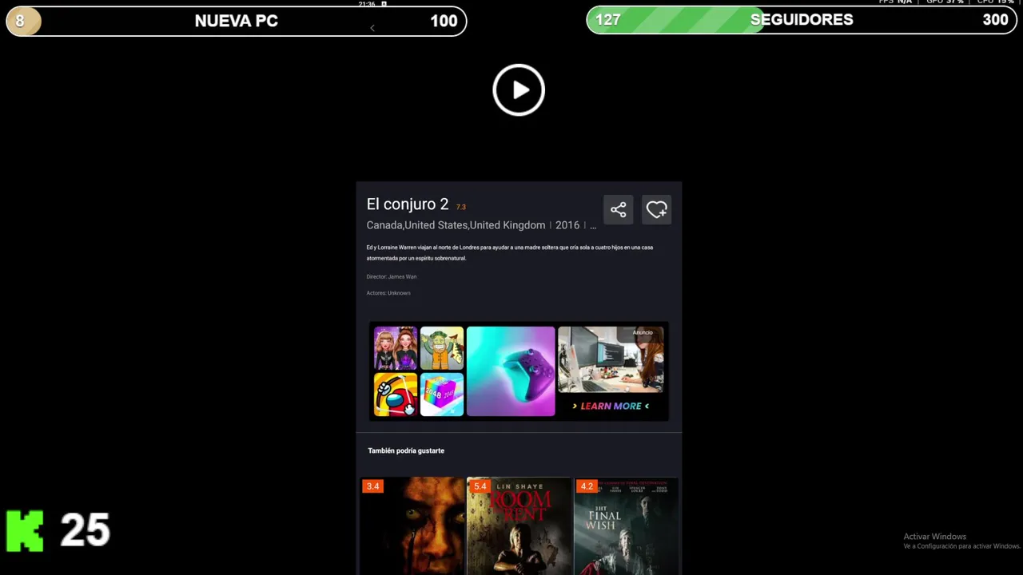Add El conjuro 2 to favorites with heart icon

coord(656,210)
